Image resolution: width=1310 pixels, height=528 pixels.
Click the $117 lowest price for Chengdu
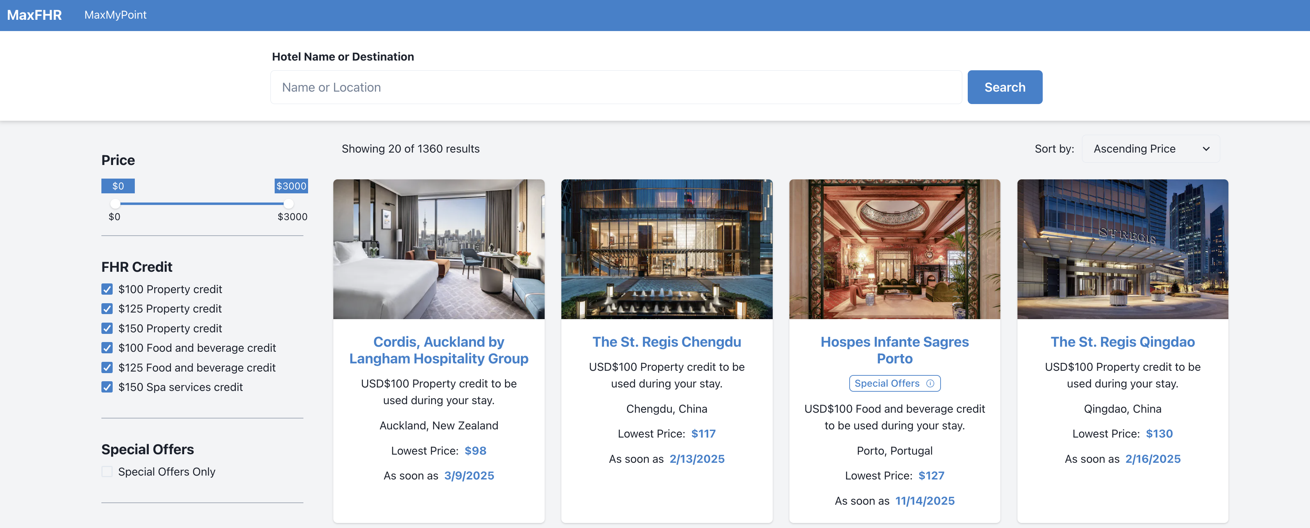[x=703, y=434]
